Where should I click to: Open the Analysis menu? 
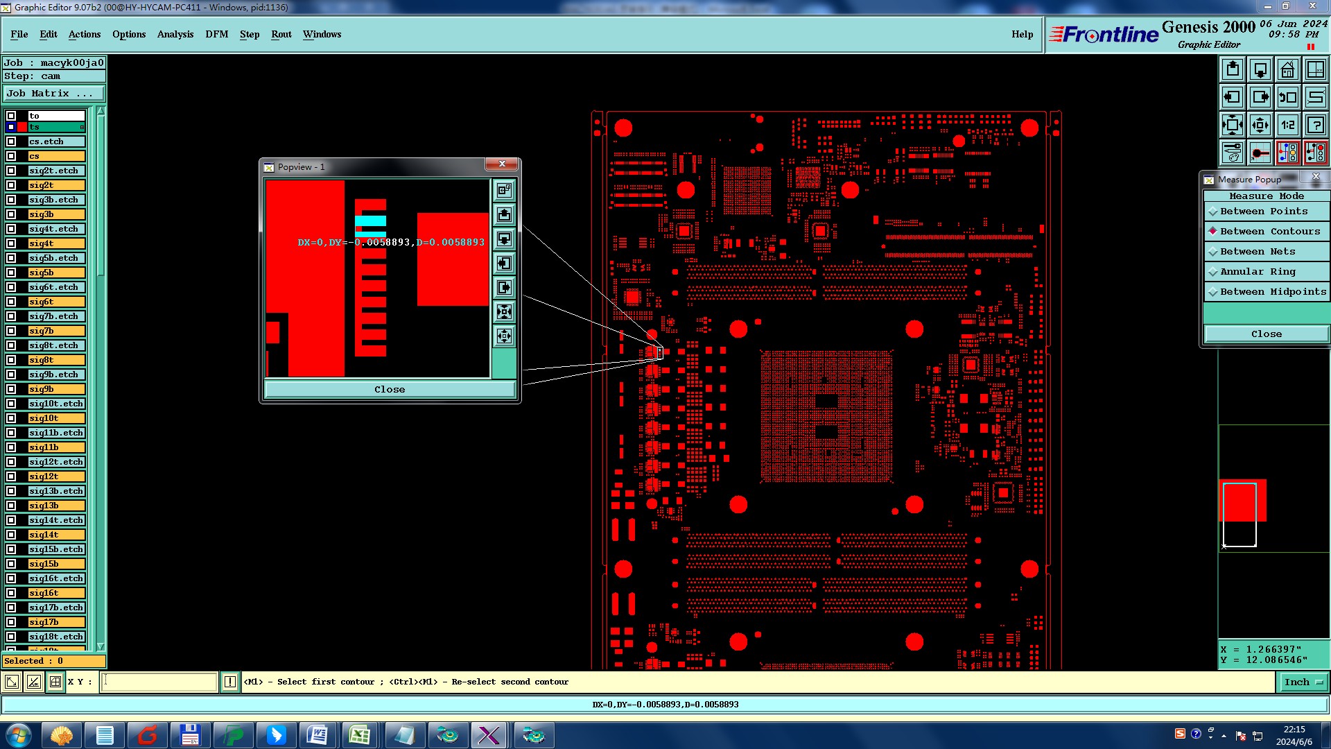pyautogui.click(x=175, y=34)
